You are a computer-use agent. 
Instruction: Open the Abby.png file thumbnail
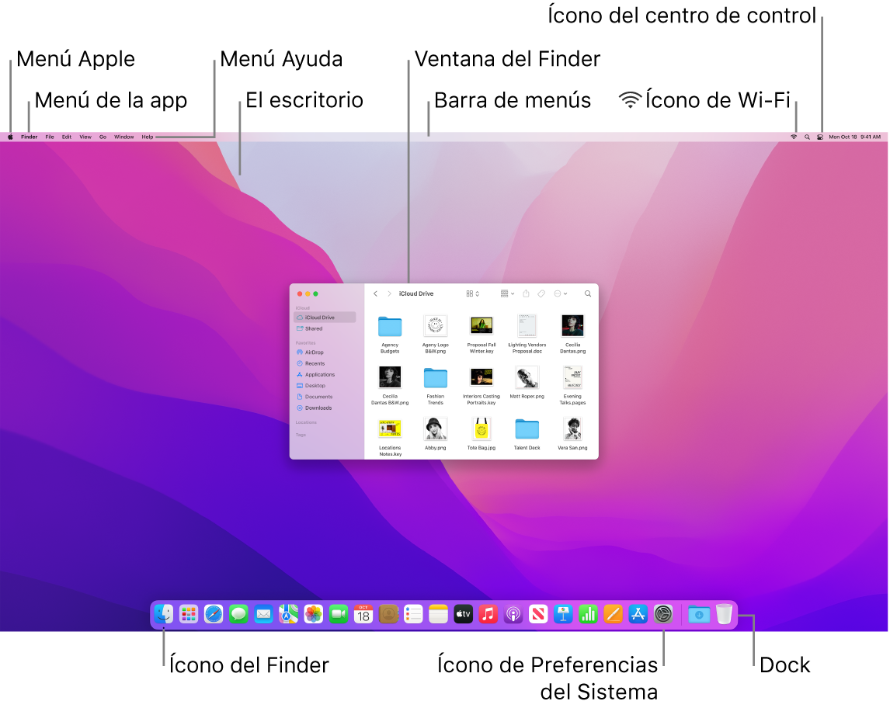435,429
